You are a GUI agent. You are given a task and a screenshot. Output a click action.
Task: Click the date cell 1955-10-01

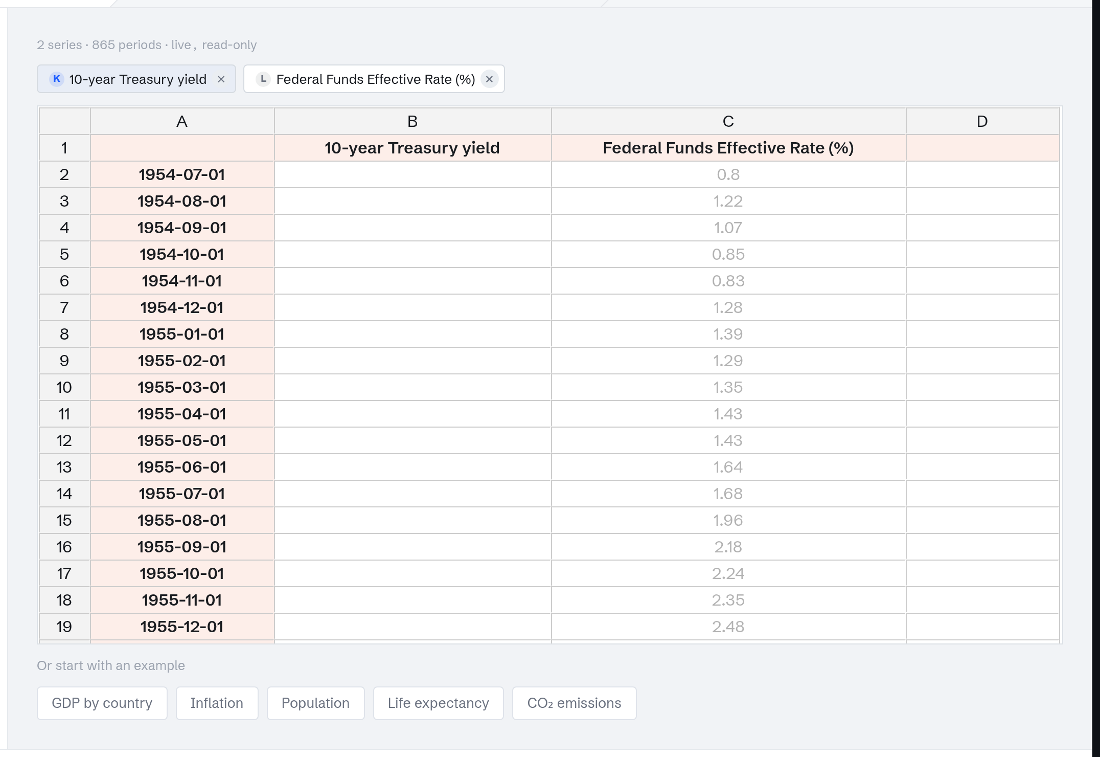click(182, 573)
